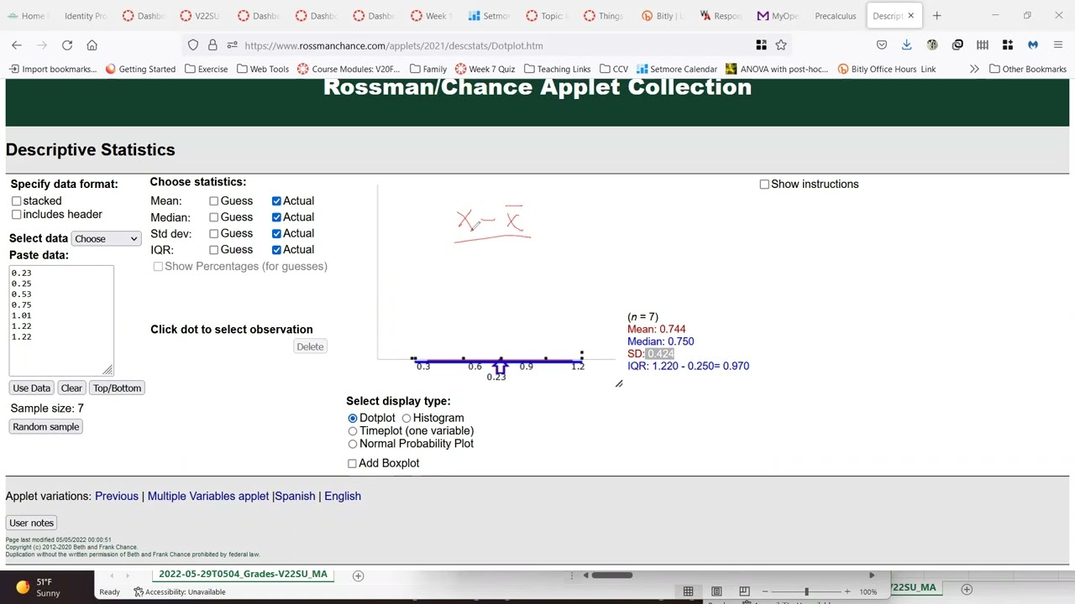Uncheck the IQR Actual checkbox
The width and height of the screenshot is (1075, 604).
[x=276, y=250]
